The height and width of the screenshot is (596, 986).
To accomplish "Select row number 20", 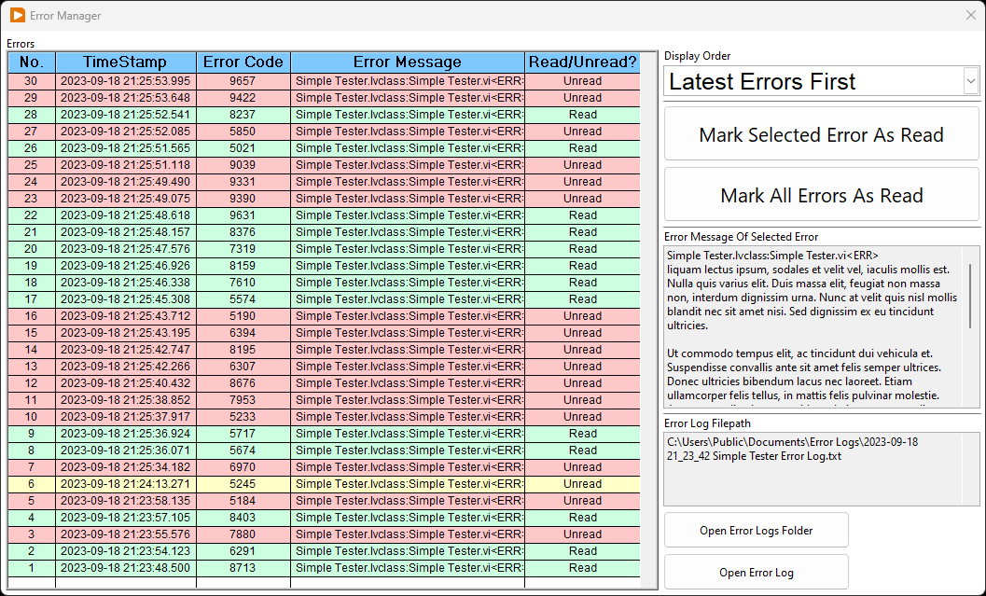I will [x=32, y=249].
